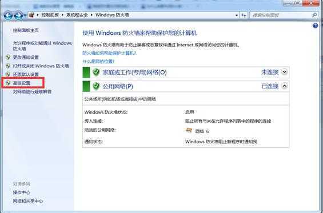
Task: Select 控制面板 in the breadcrumb path
Action: point(50,15)
